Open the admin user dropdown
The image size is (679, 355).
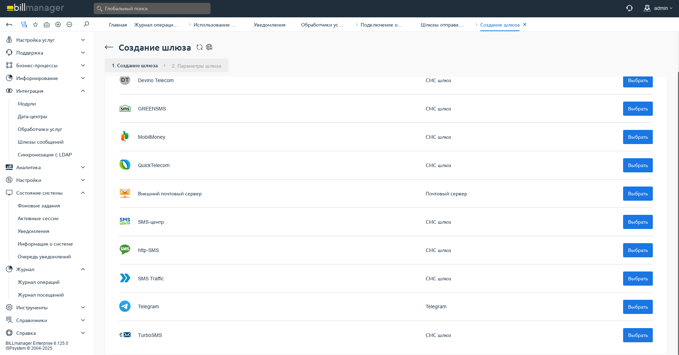point(658,8)
